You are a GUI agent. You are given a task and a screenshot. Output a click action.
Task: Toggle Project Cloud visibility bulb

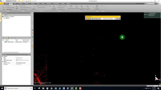(4, 42)
